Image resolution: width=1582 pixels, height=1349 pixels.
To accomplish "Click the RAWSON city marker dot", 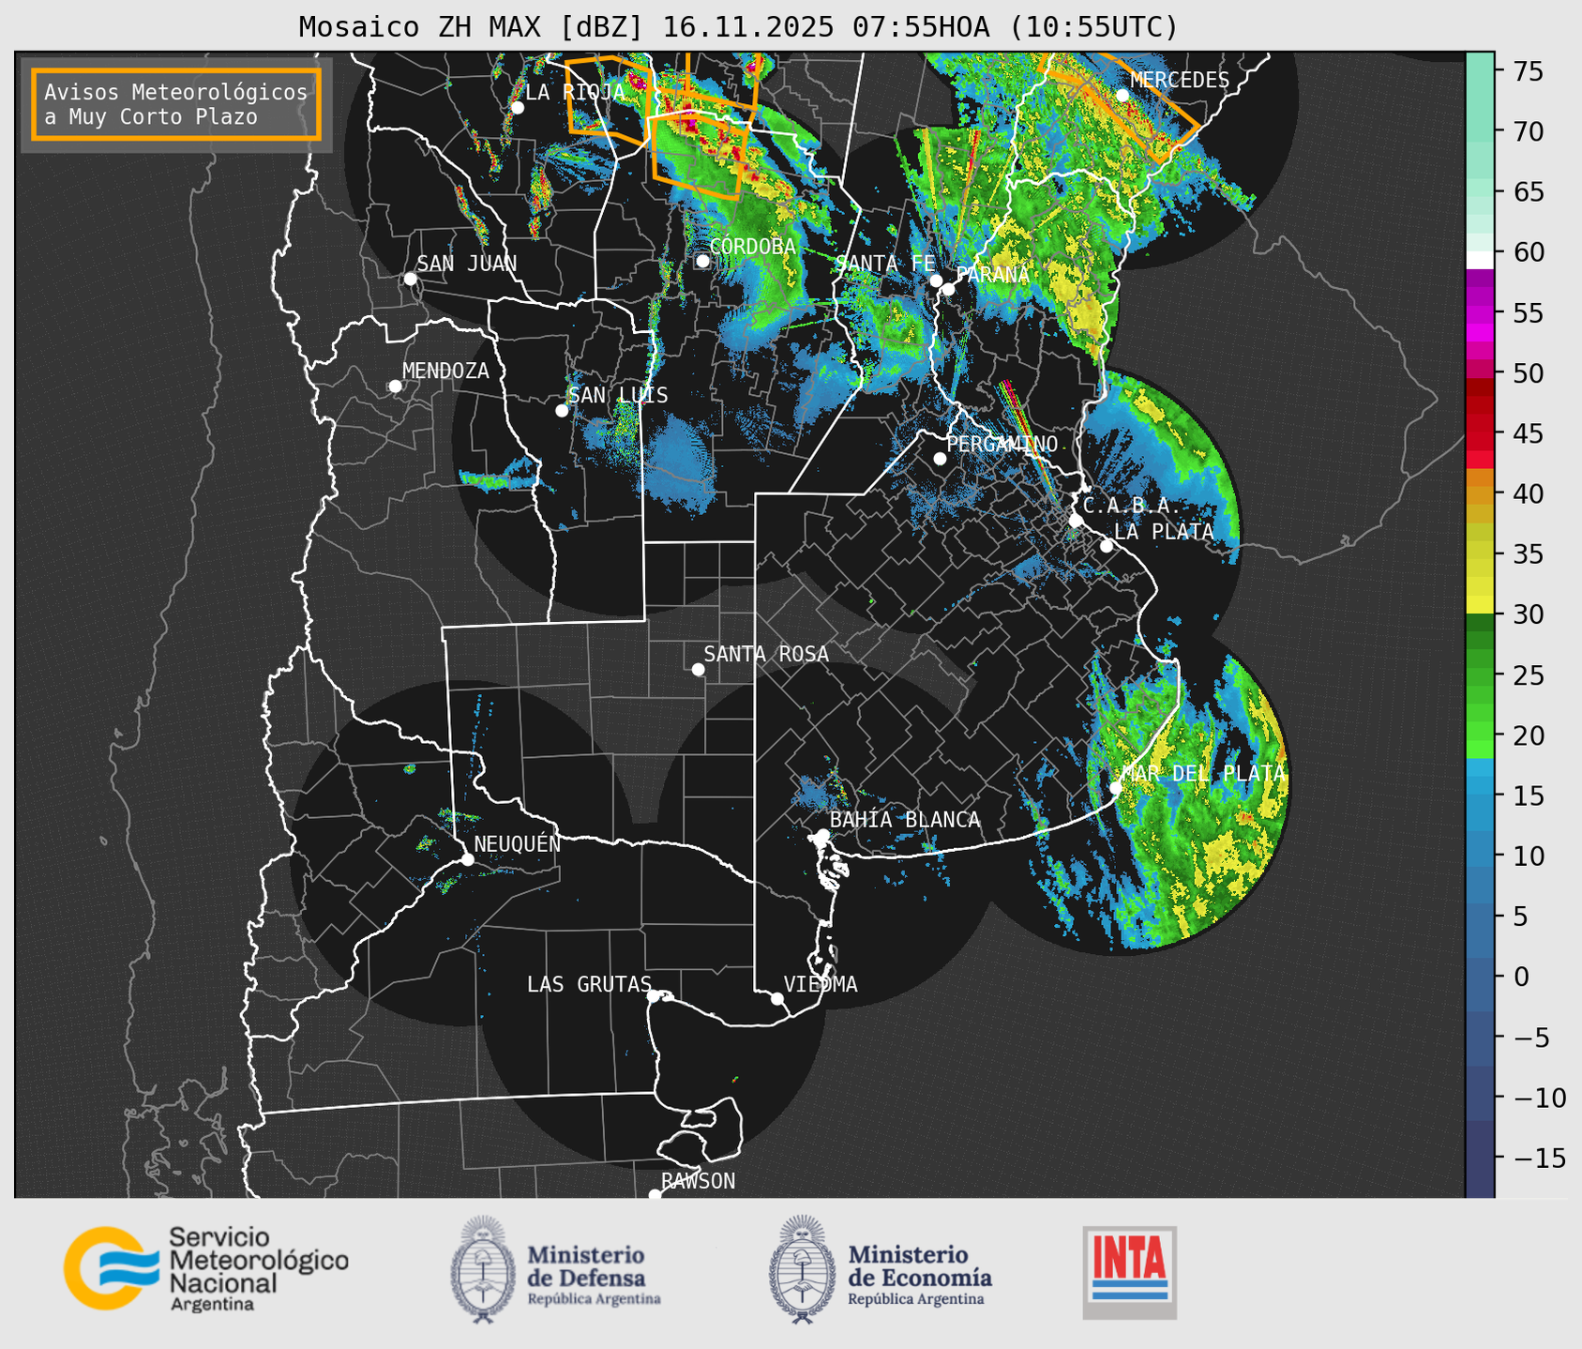I will (655, 1195).
